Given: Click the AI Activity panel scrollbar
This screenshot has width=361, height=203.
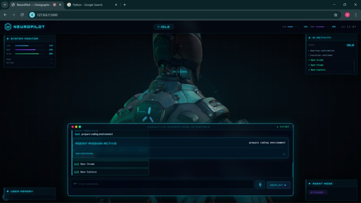Looking at the screenshot, I should click(354, 66).
